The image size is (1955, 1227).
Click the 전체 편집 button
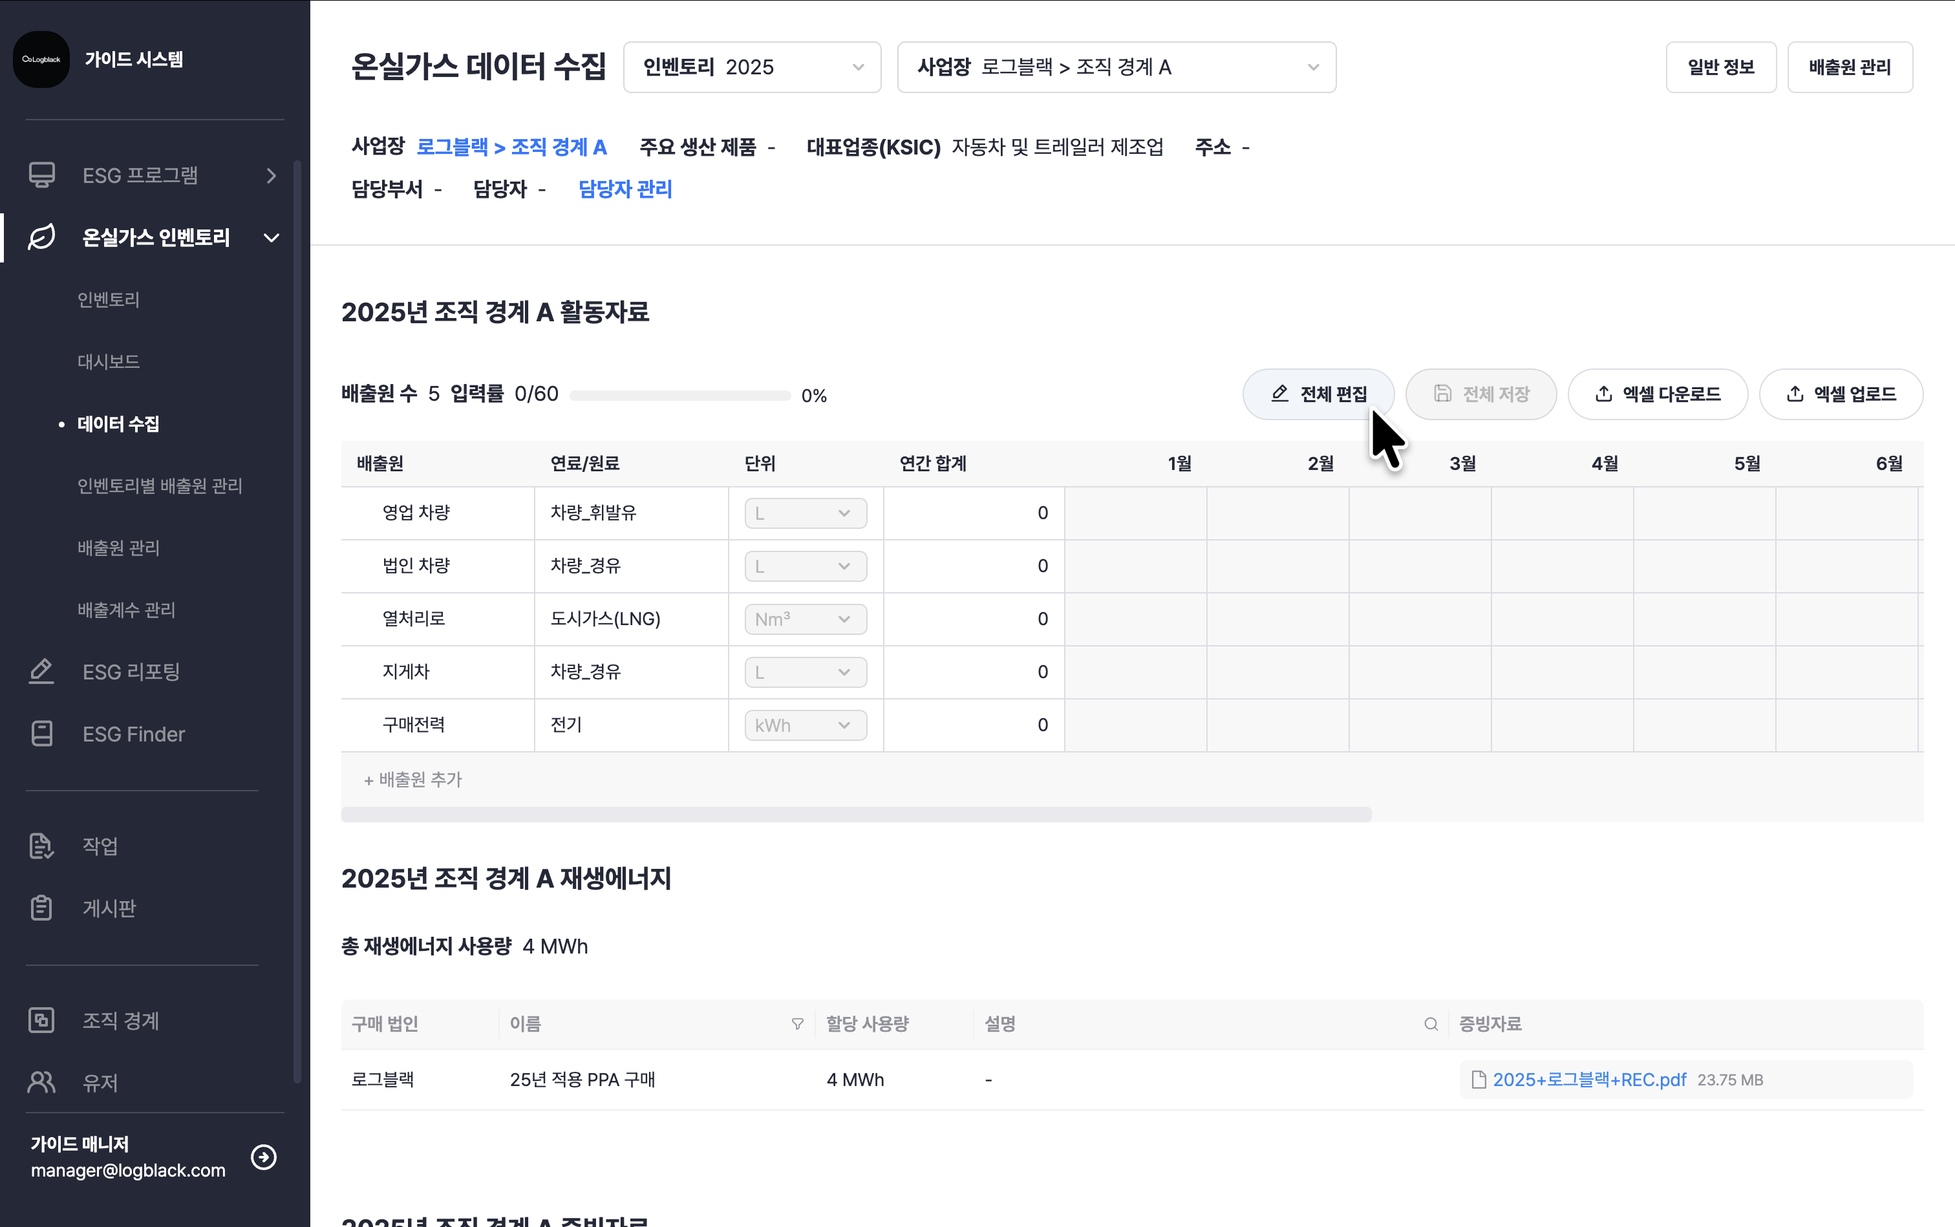click(1318, 394)
